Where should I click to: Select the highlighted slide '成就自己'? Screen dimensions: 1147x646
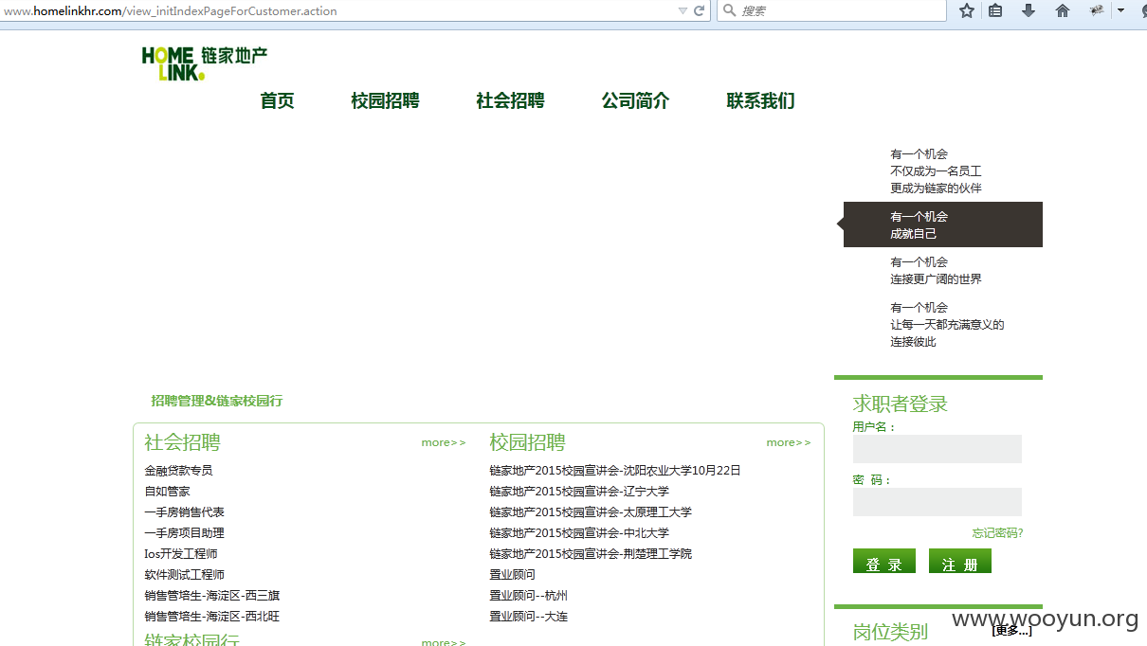point(943,224)
